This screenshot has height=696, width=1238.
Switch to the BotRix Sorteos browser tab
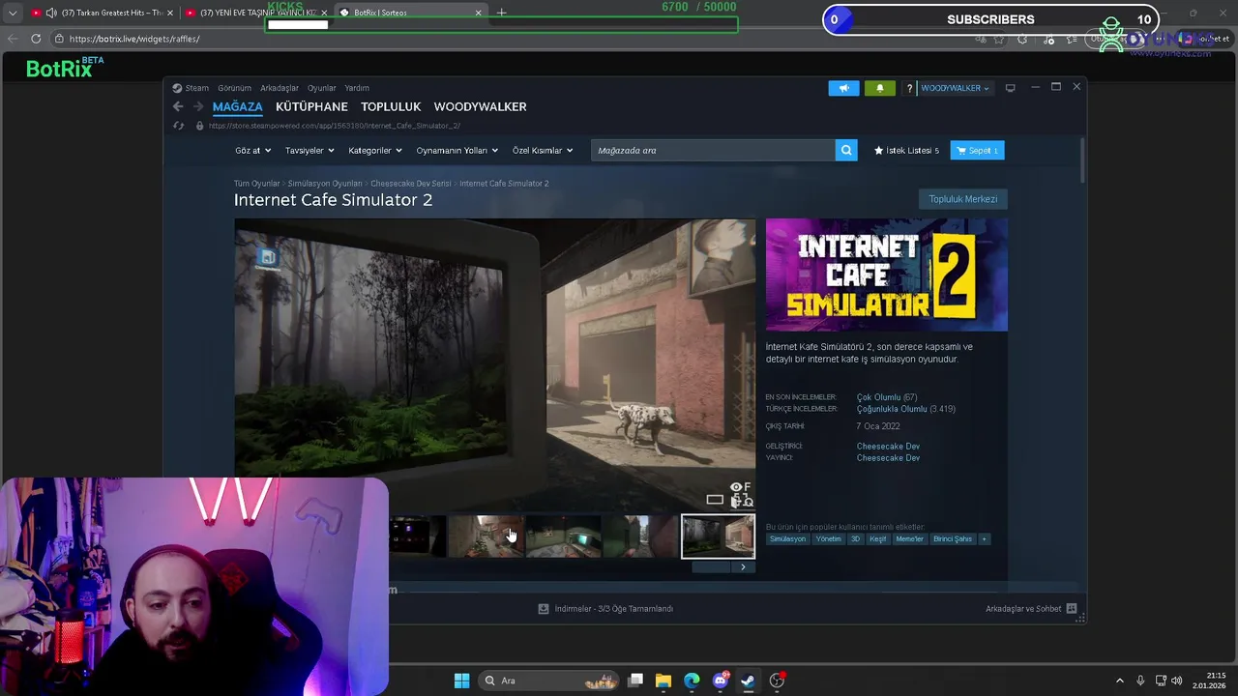[x=409, y=13]
